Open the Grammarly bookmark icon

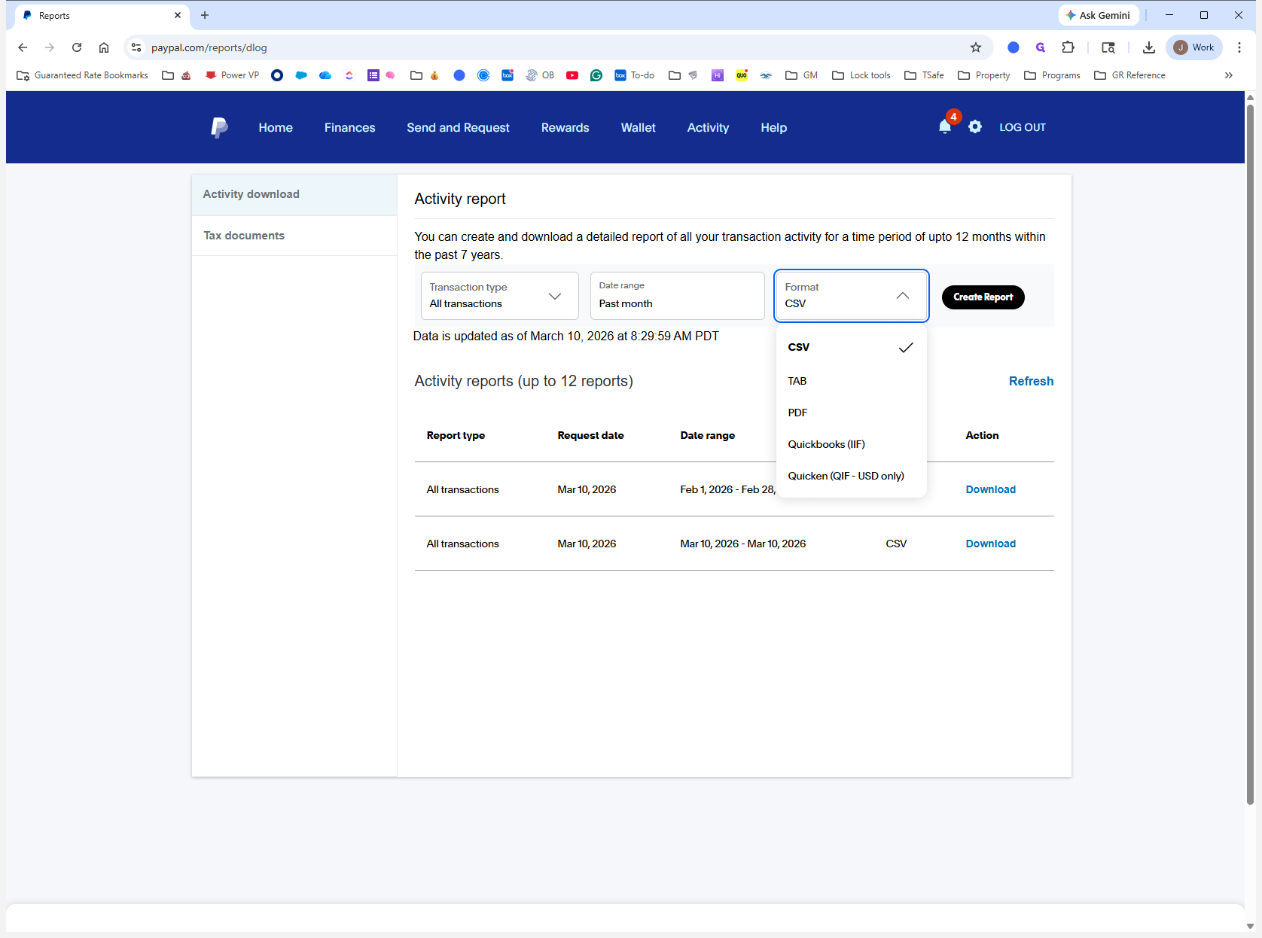pos(596,75)
